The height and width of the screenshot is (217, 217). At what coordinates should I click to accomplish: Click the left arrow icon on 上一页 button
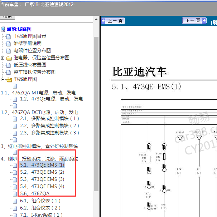pyautogui.click(x=103, y=21)
